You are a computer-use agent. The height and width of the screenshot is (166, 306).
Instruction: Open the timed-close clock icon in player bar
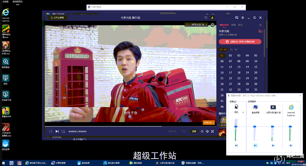click(63, 131)
